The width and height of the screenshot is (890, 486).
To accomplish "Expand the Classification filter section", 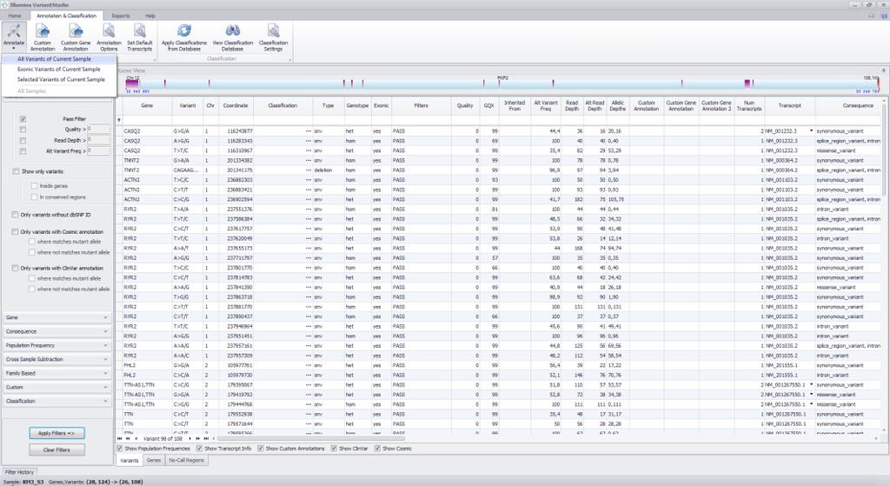I will (56, 401).
